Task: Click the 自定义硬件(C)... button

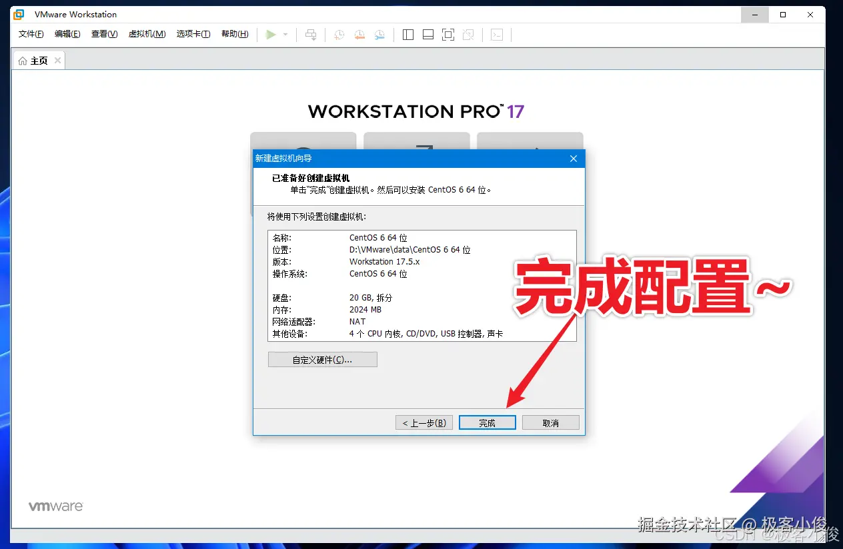Action: click(323, 360)
